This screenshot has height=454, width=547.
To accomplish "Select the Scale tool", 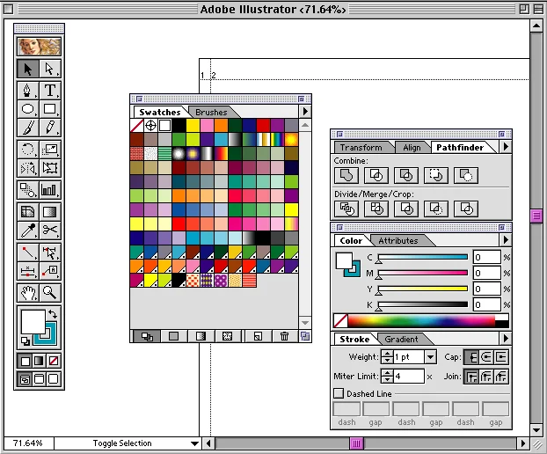I will click(49, 150).
